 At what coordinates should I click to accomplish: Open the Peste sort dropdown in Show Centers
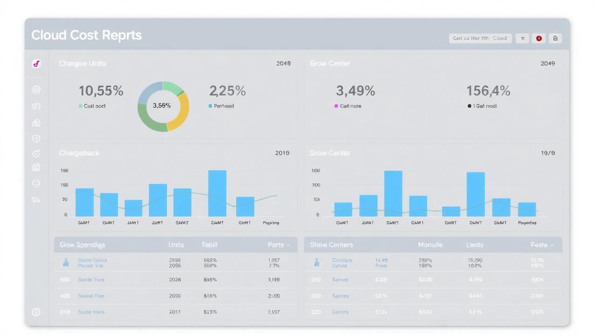click(543, 245)
